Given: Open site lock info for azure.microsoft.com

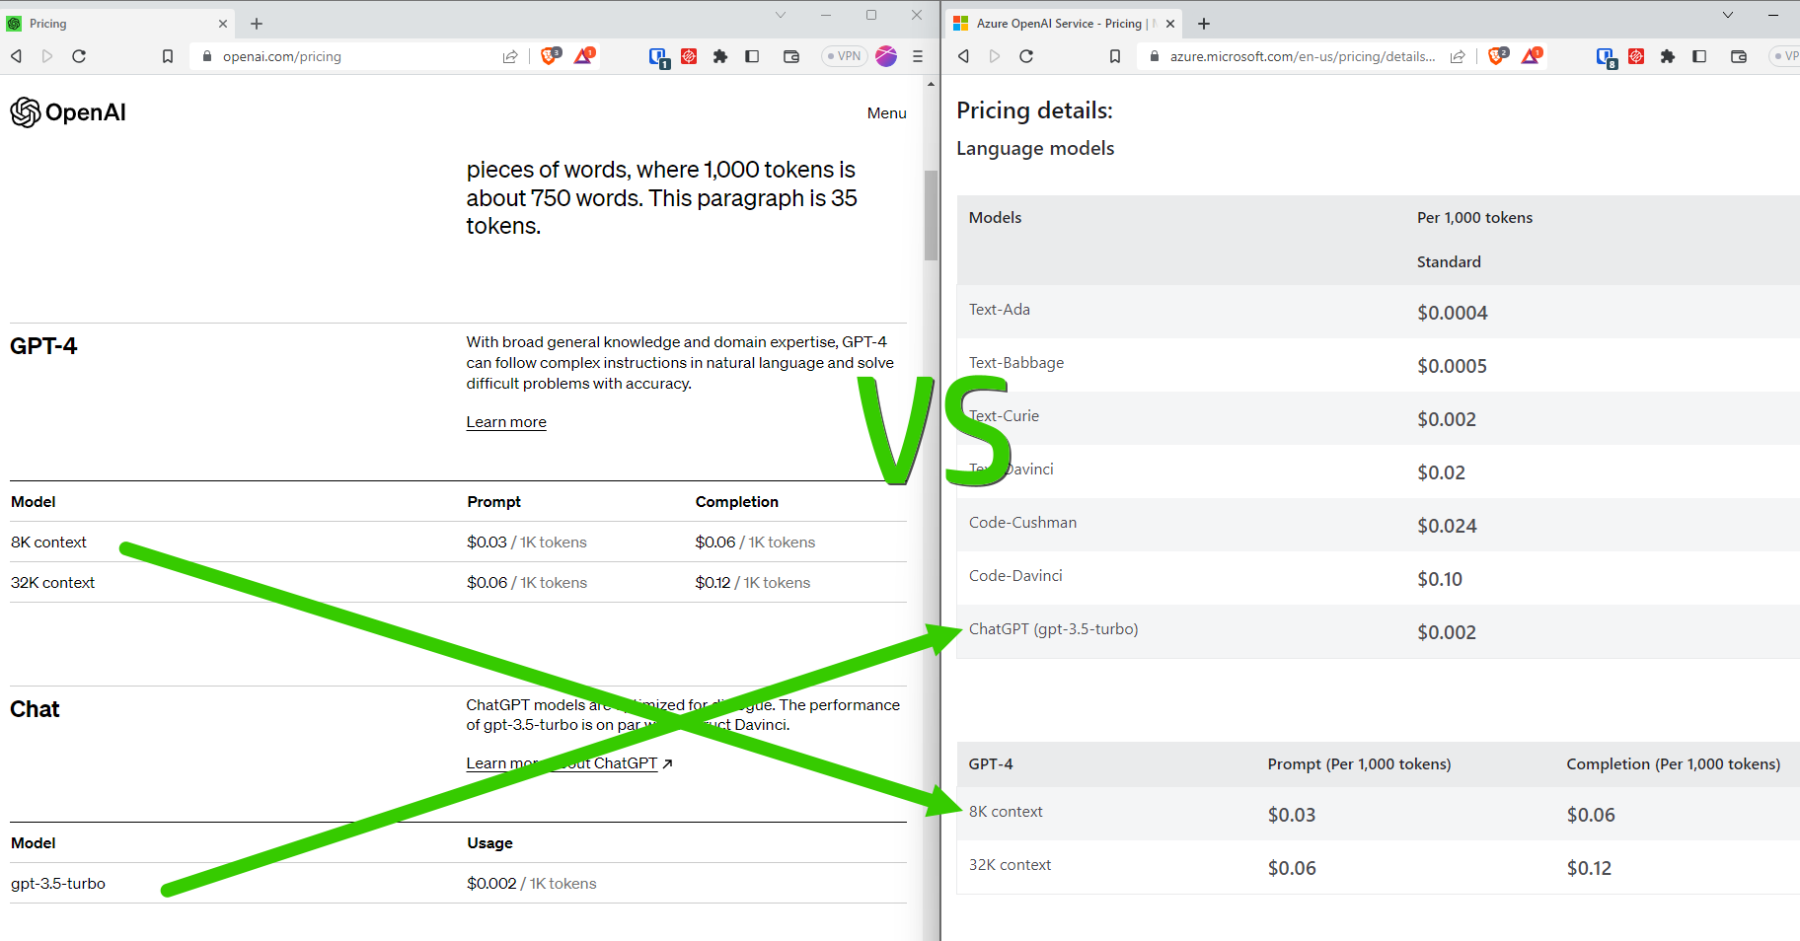Looking at the screenshot, I should point(1155,56).
